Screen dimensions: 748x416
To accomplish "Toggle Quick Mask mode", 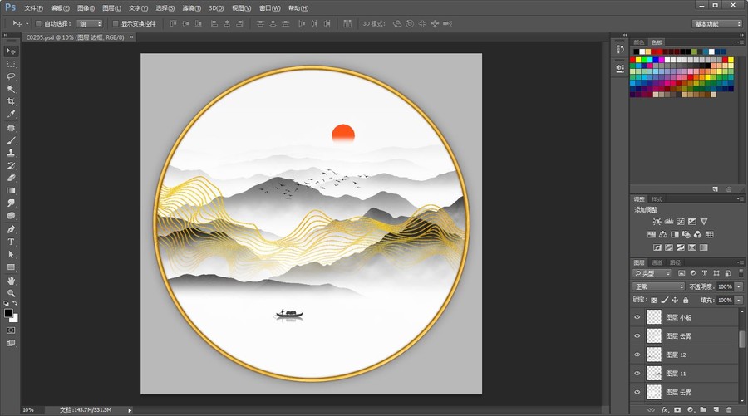I will (x=11, y=330).
